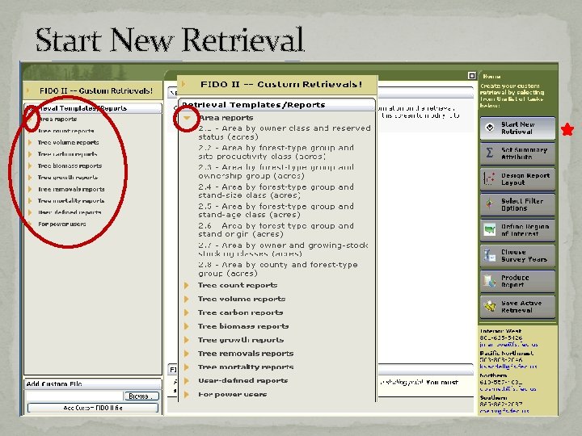
Task: Open Choose Survey Years task
Action: click(518, 255)
